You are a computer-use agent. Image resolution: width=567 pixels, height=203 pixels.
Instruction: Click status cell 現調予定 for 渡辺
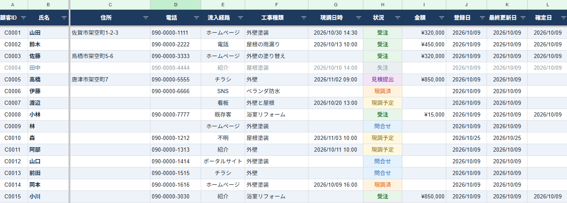pyautogui.click(x=383, y=103)
